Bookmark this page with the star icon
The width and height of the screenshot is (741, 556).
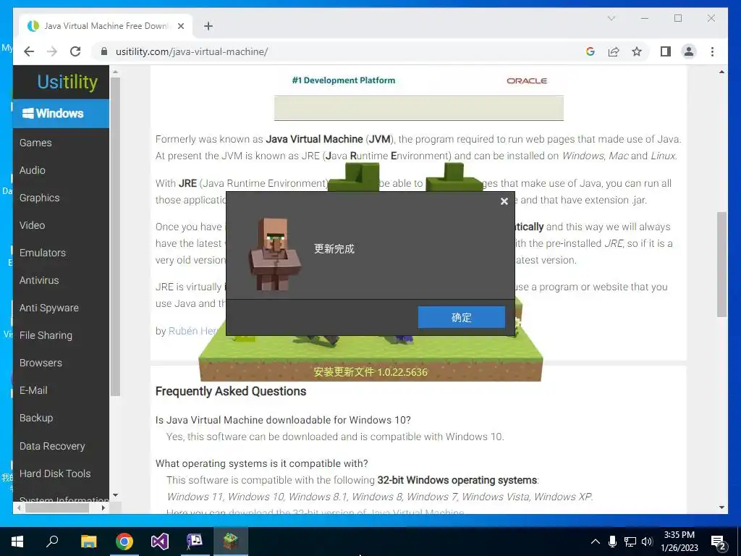pos(637,51)
